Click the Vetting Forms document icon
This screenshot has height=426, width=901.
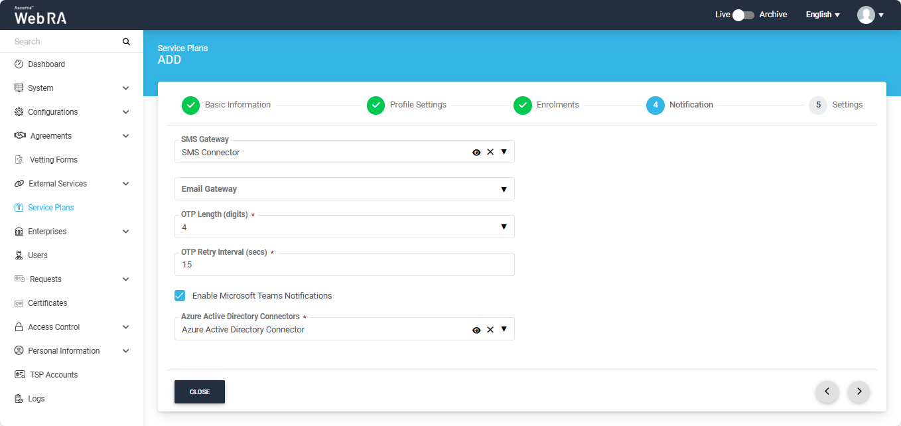pyautogui.click(x=19, y=160)
